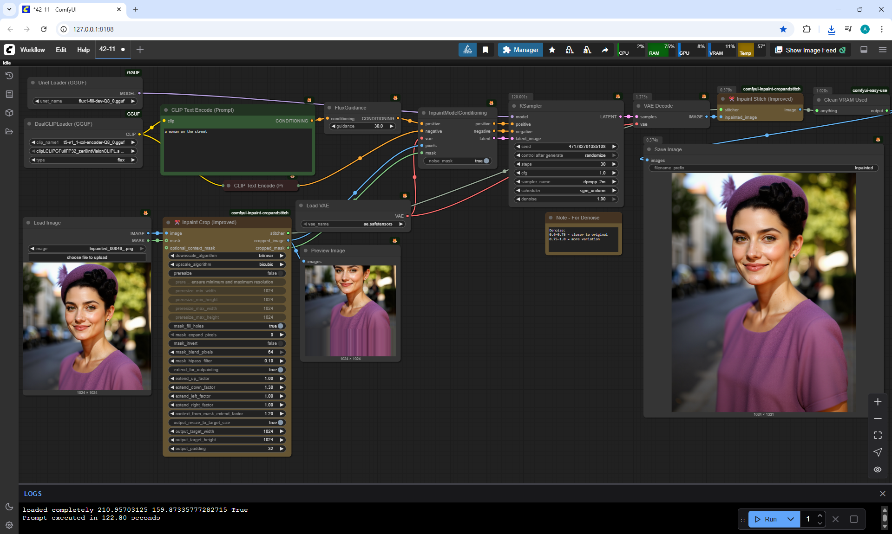Open vae_name selector in Load VAE
The height and width of the screenshot is (534, 892).
click(353, 224)
